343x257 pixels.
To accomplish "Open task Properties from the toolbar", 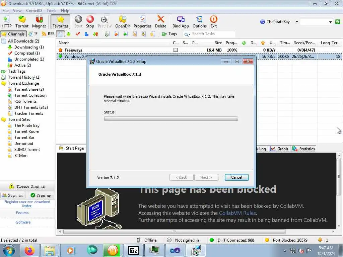I will click(142, 22).
